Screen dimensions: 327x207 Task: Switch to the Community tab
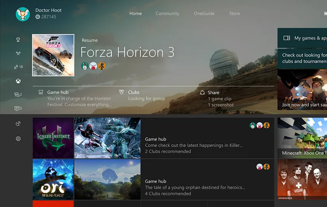point(167,13)
